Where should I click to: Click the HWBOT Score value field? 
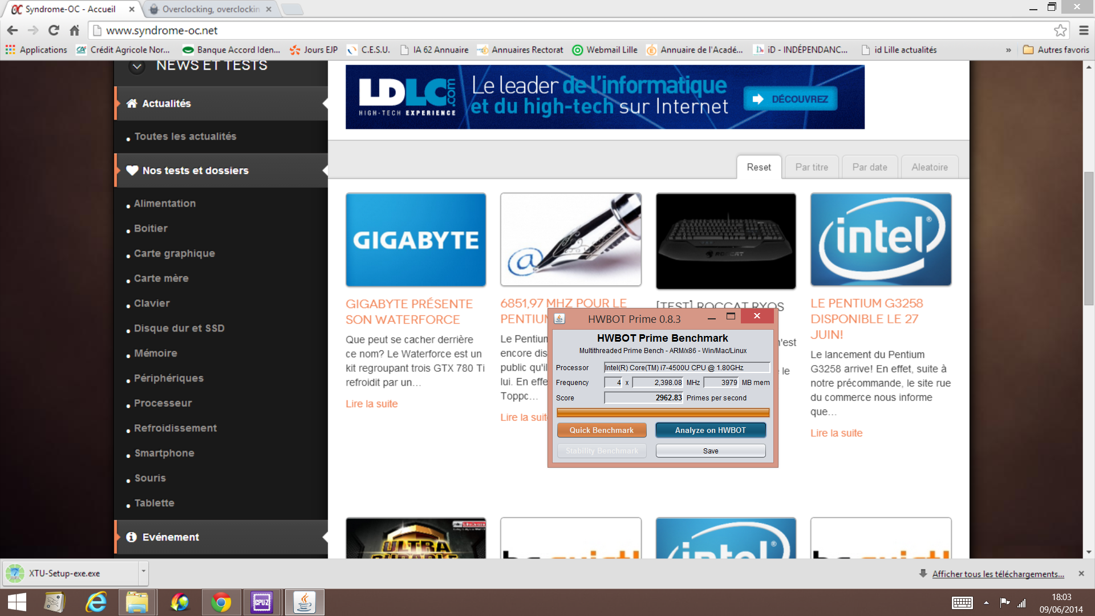643,398
